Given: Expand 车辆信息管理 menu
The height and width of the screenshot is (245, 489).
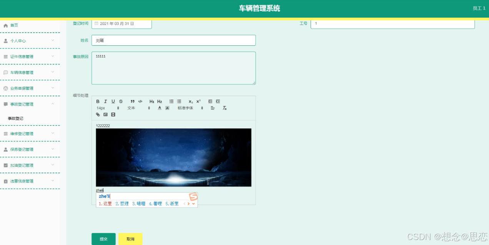Looking at the screenshot, I should pos(30,72).
